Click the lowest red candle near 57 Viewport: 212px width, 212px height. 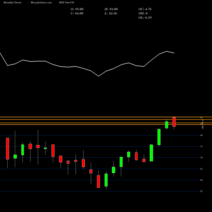coord(98,181)
